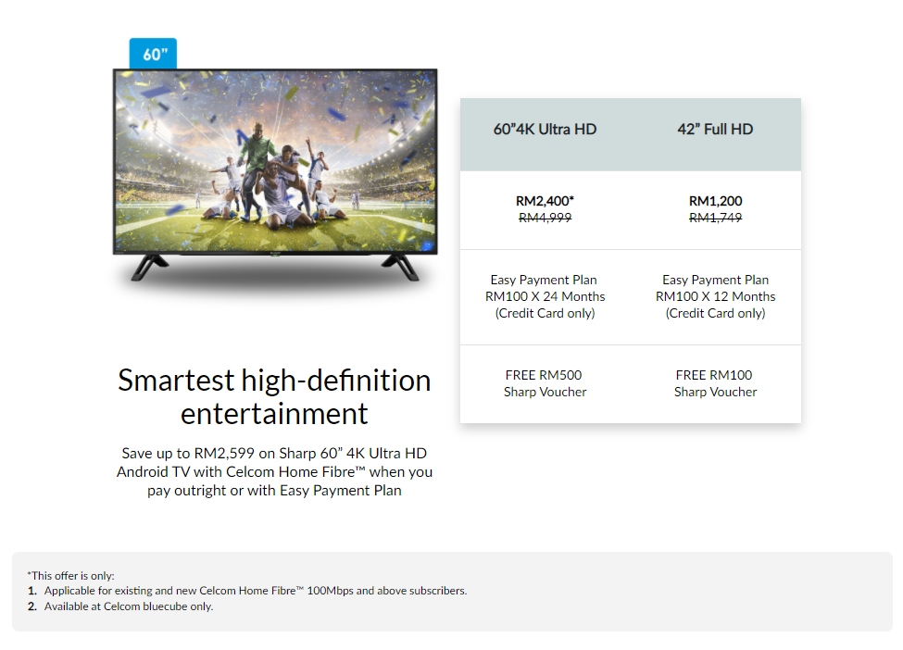The image size is (903, 650).
Task: Click the "This offer is only" note
Action: coord(70,575)
